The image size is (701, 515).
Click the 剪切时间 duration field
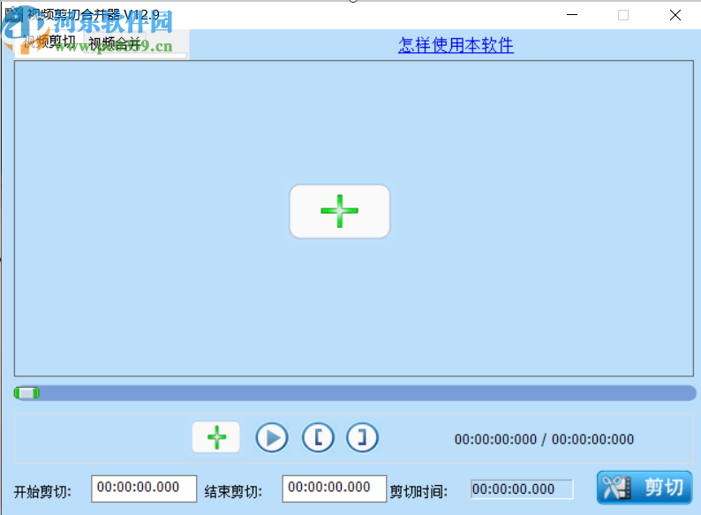coord(521,489)
